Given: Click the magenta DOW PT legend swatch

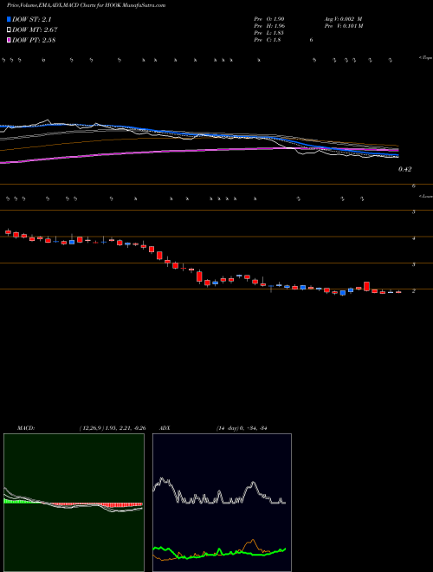Looking at the screenshot, I should pos(9,40).
